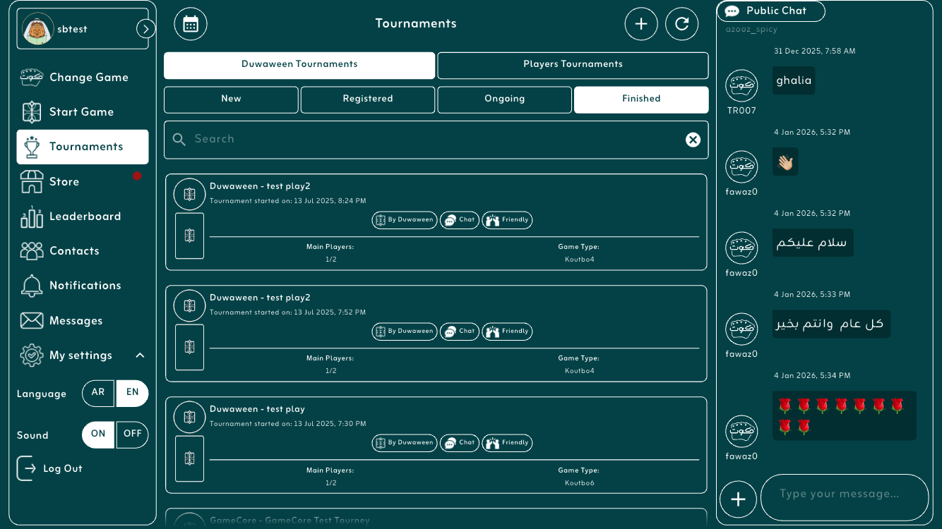Expand the sbtest profile arrow
Viewport: 942px width, 529px height.
coord(145,29)
